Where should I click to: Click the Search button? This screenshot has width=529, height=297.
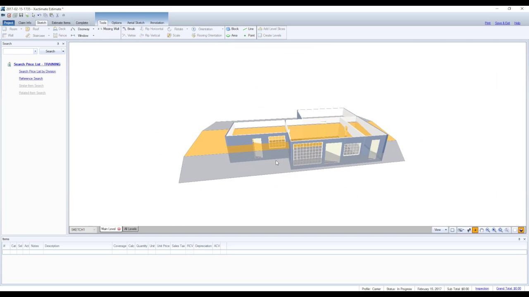(50, 51)
